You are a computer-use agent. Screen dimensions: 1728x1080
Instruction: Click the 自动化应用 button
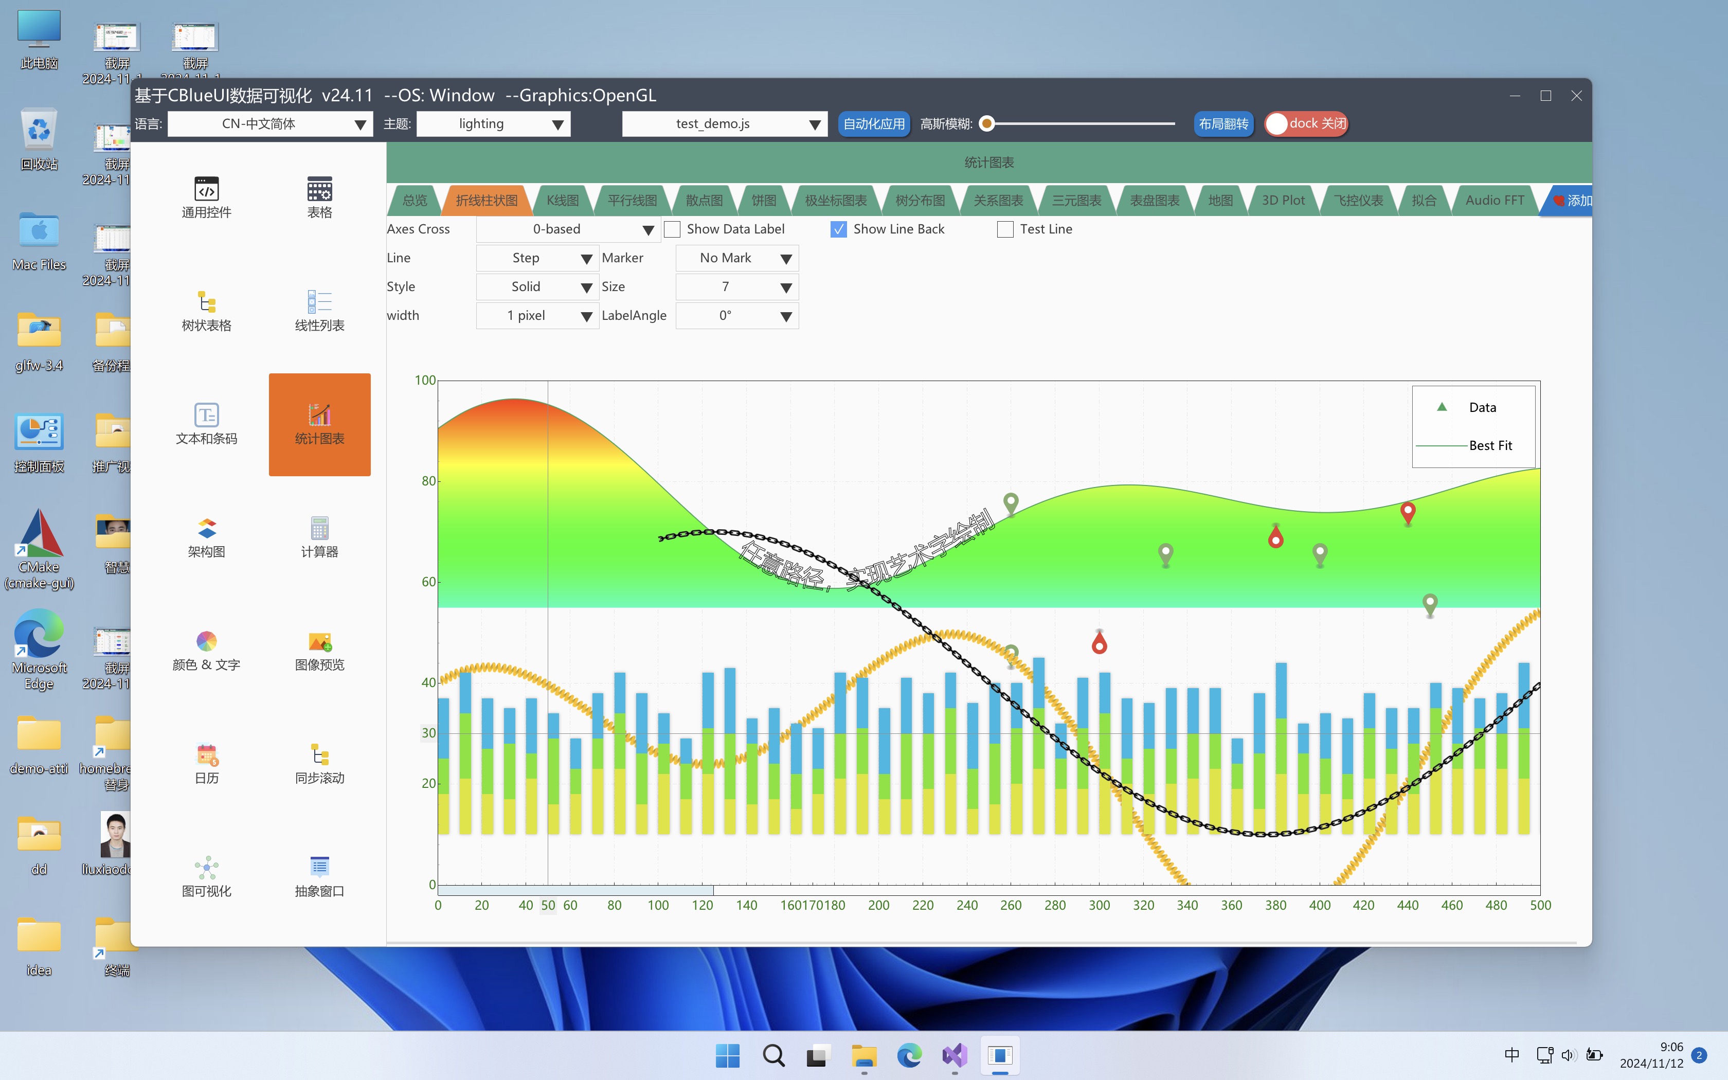pyautogui.click(x=873, y=123)
